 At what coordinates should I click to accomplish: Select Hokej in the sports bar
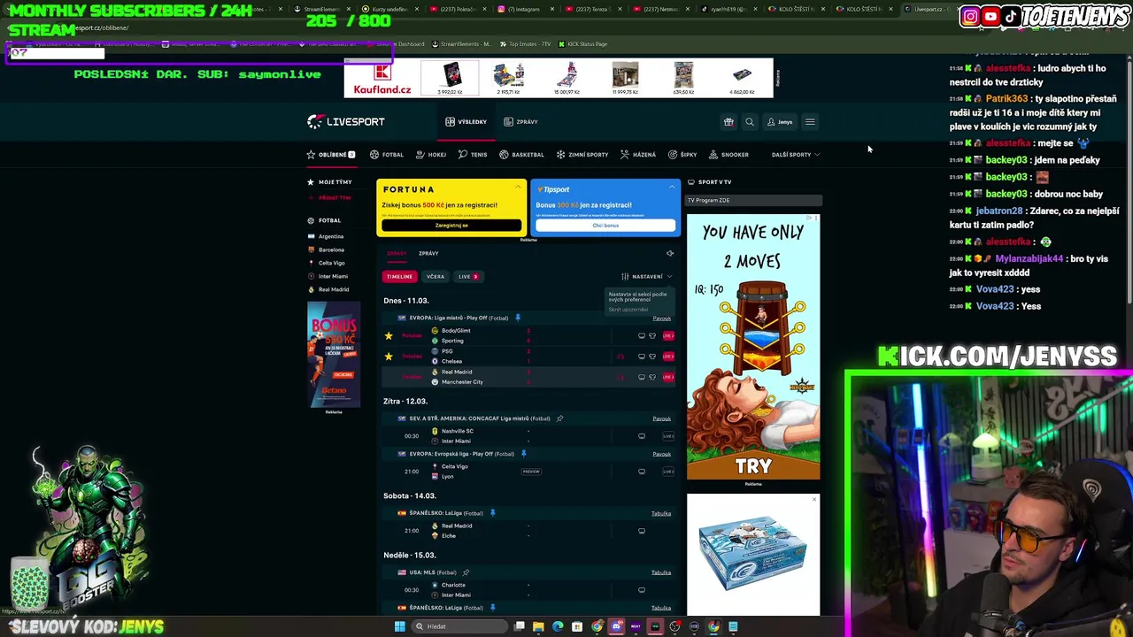pyautogui.click(x=431, y=155)
